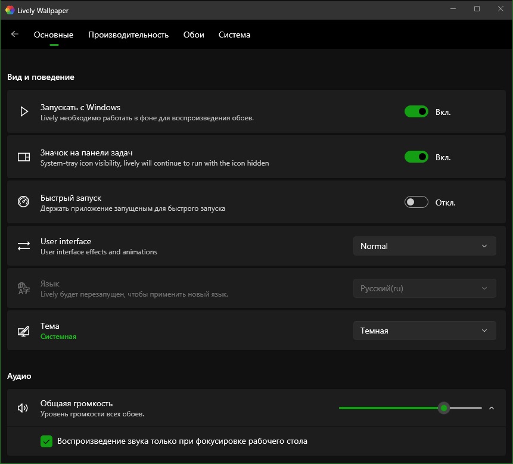Screen dimensions: 513x464
Task: Disable the Запускать с Windows toggle
Action: click(x=416, y=111)
